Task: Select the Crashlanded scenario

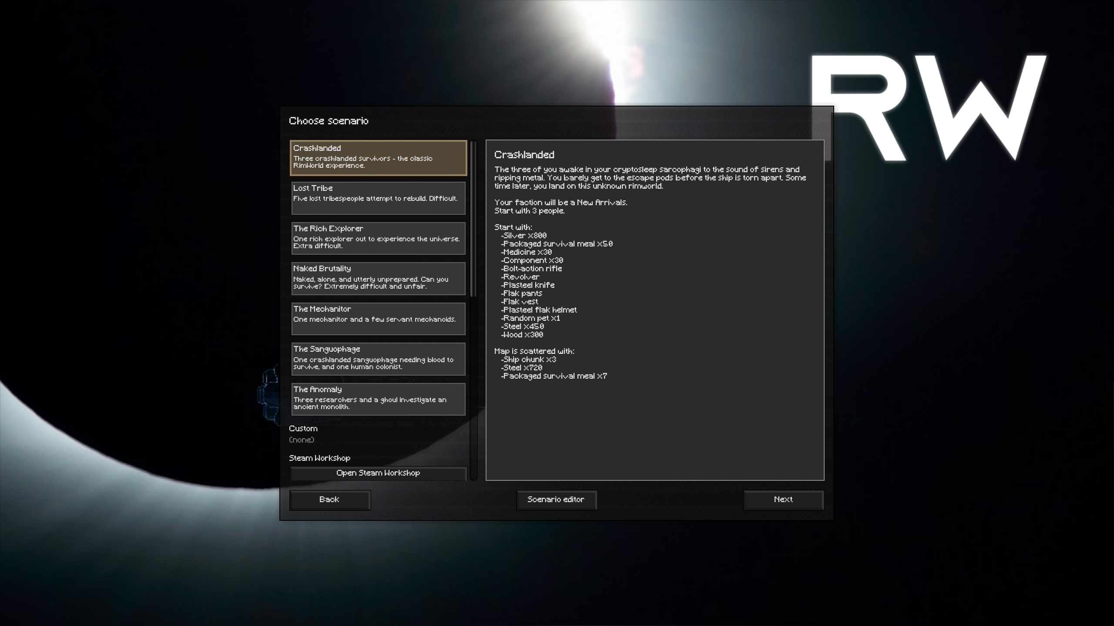Action: coord(378,158)
